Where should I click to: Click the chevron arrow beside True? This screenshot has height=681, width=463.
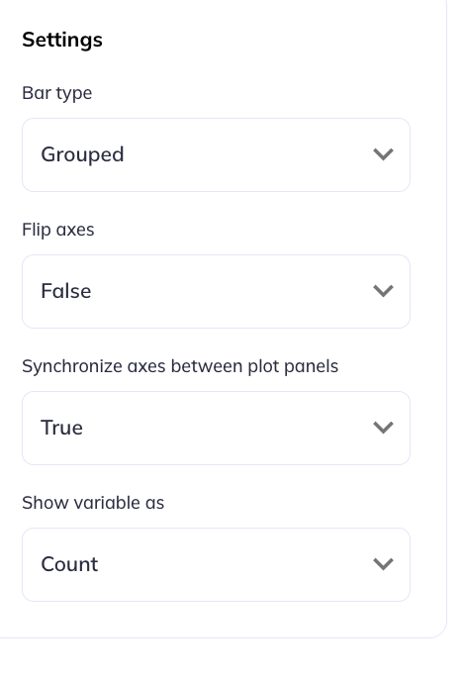pyautogui.click(x=383, y=428)
